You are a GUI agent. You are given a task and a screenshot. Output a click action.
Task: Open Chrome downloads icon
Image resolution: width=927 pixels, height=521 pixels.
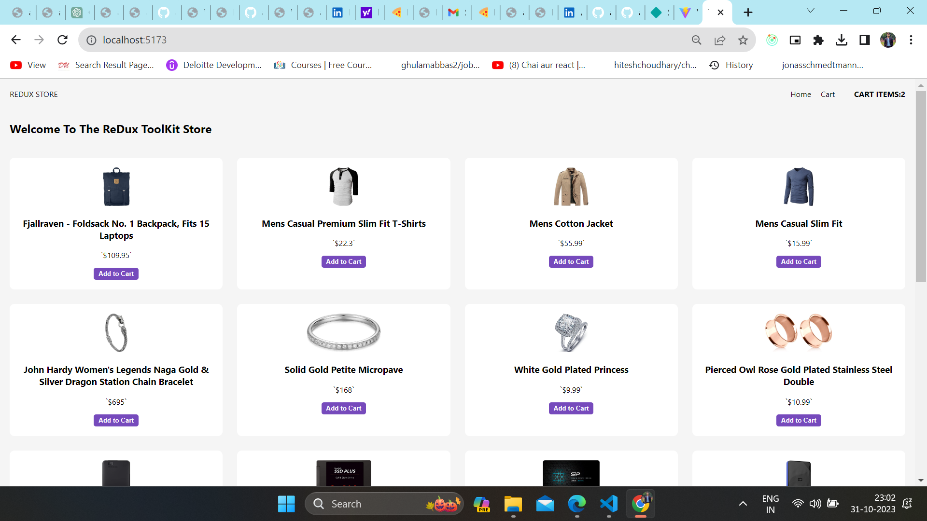[x=841, y=40]
